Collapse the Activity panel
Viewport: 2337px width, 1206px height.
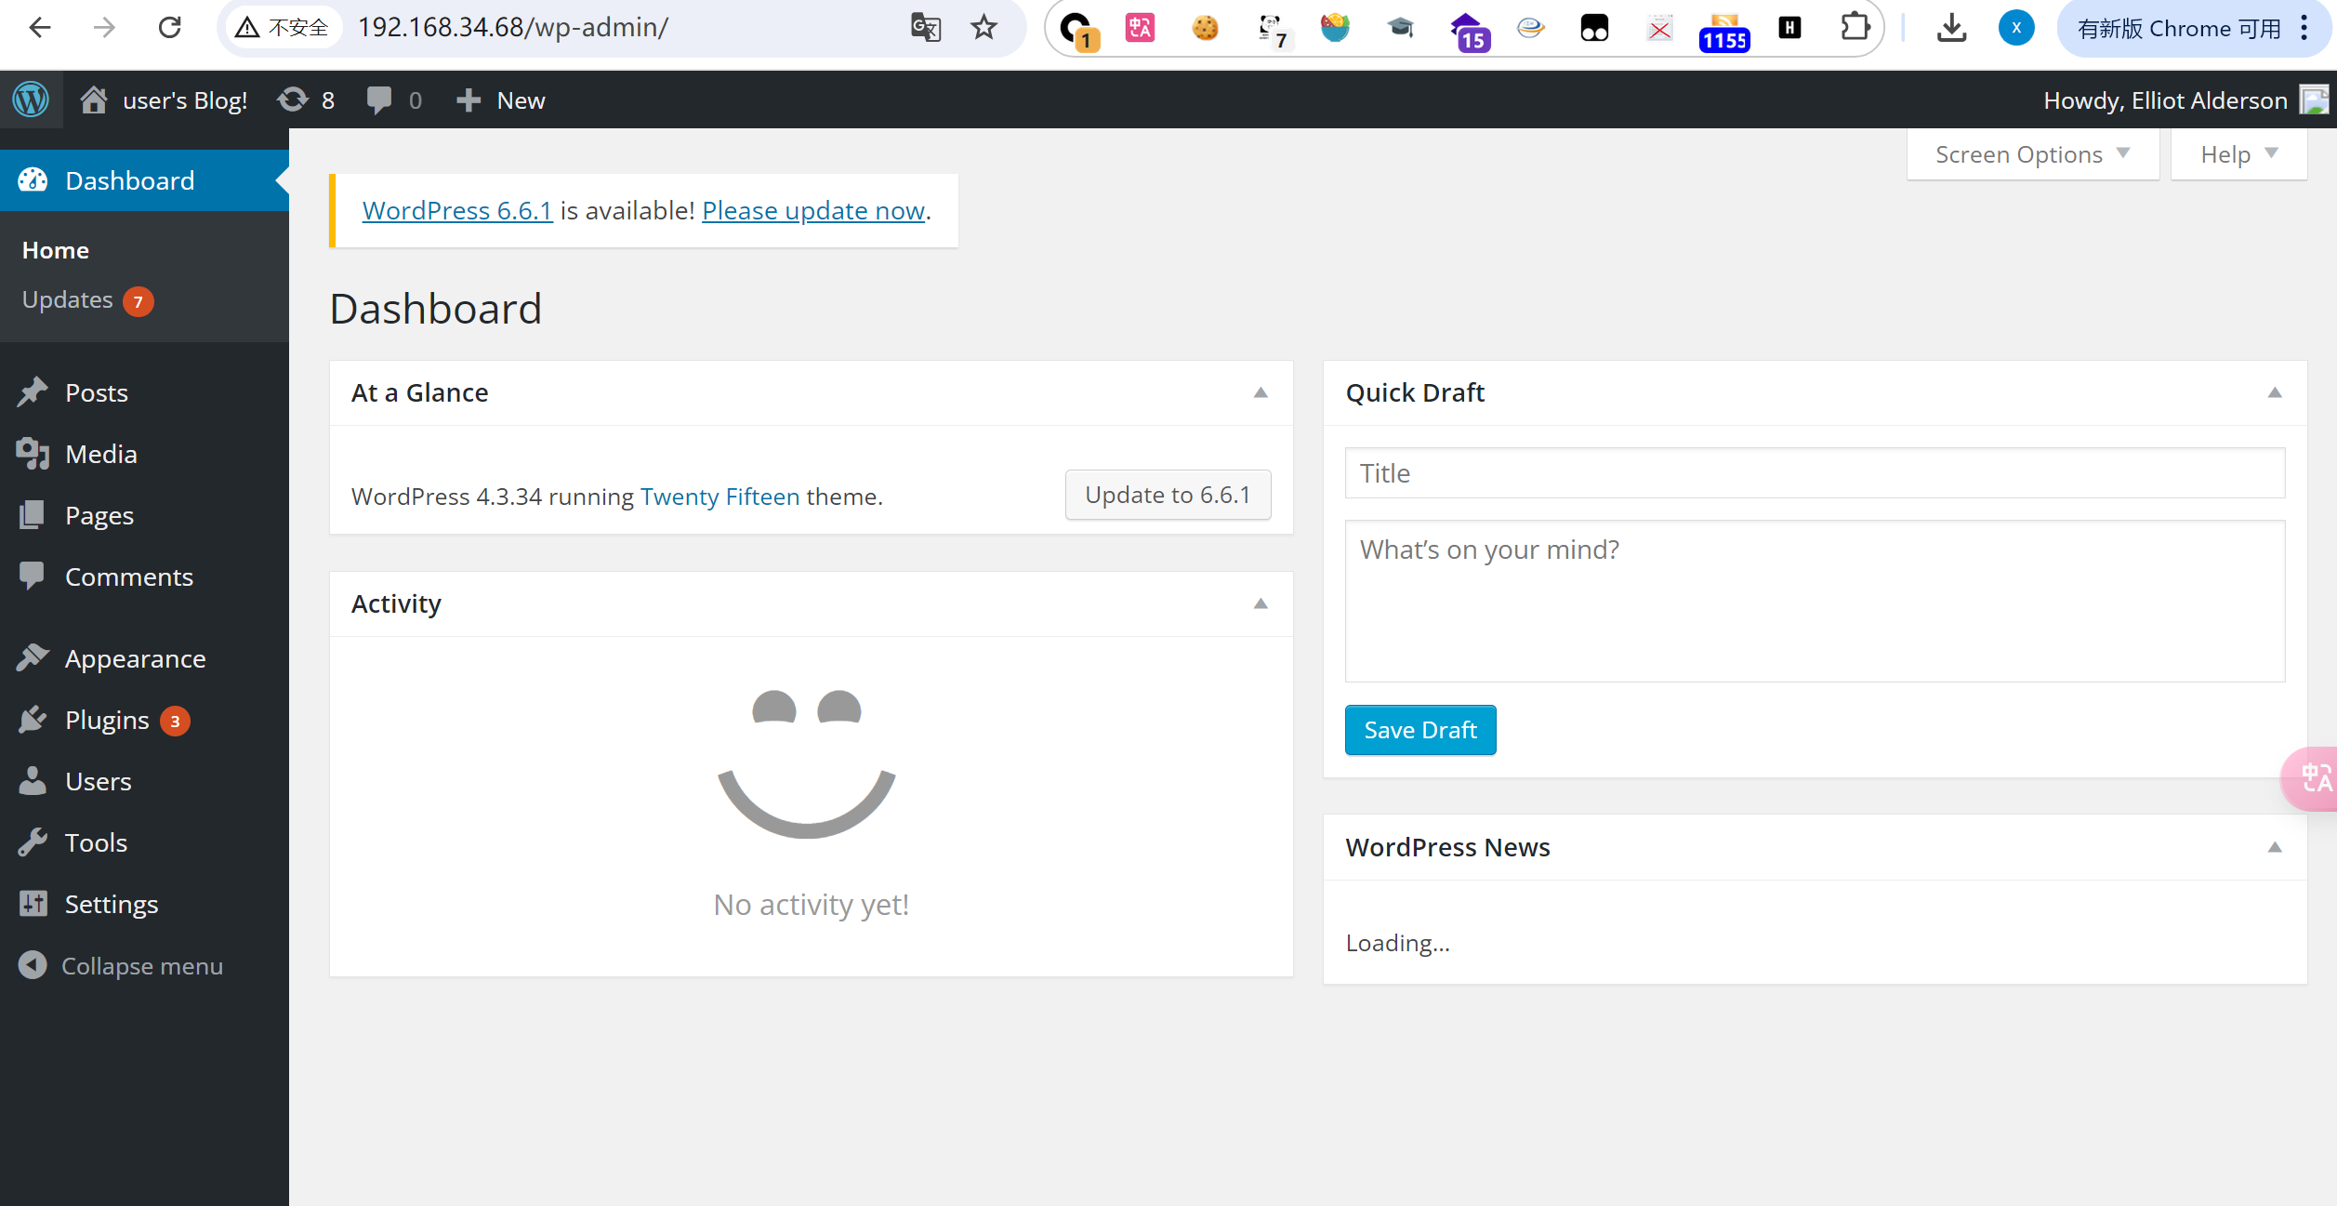point(1261,603)
